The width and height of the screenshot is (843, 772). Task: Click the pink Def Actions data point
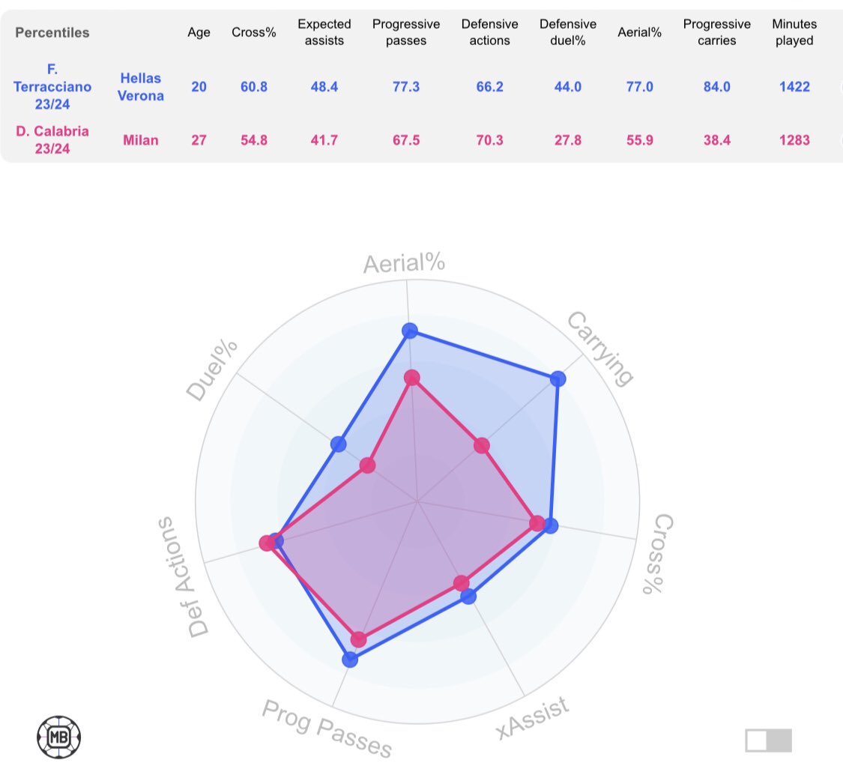[267, 543]
